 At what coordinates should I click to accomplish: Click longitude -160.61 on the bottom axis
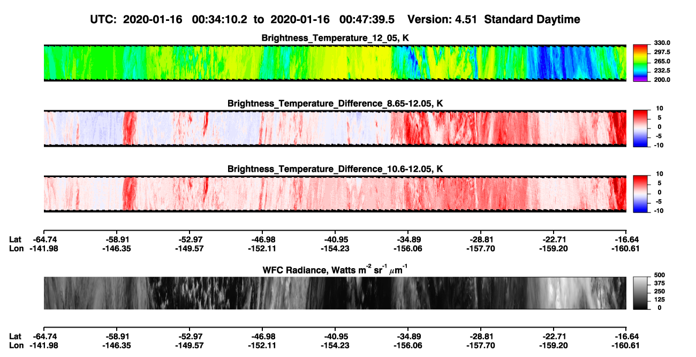click(x=626, y=345)
